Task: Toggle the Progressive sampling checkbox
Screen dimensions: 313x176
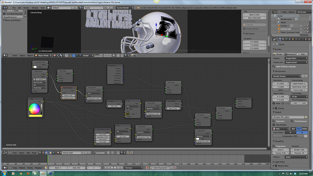Action: click(274, 146)
